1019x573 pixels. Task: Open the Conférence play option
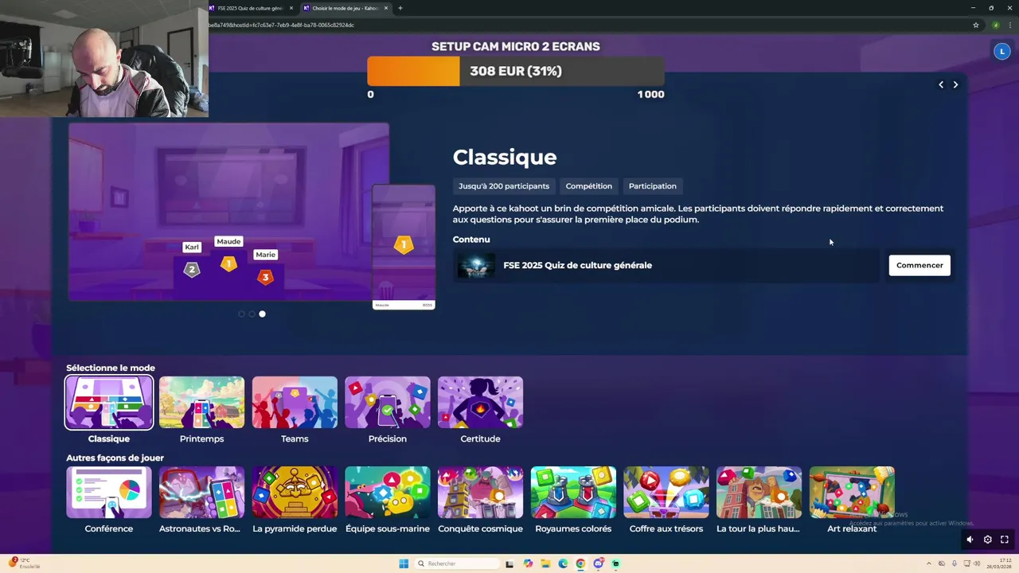click(109, 492)
